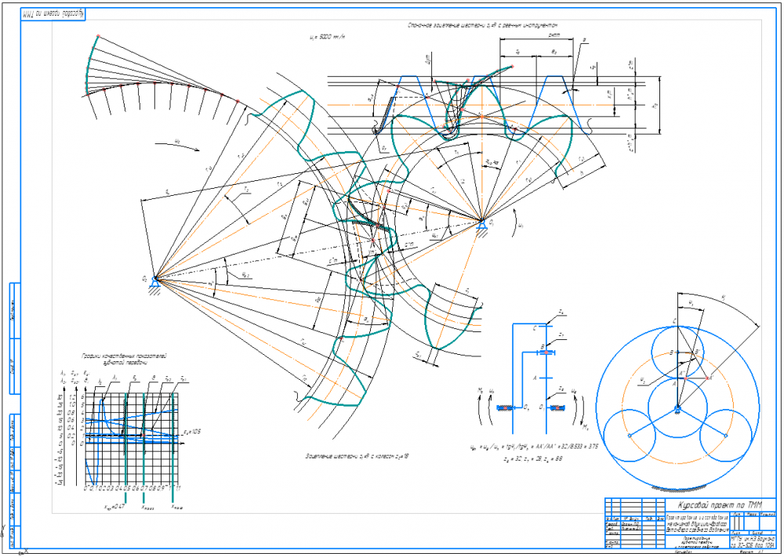The height and width of the screenshot is (557, 784).
Task: Click the center hub of the planetary gear circle diagram
Action: pos(677,409)
